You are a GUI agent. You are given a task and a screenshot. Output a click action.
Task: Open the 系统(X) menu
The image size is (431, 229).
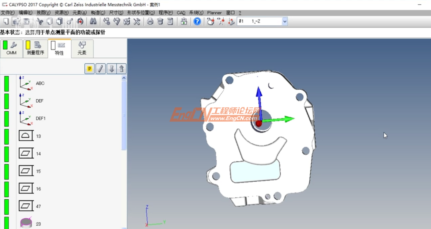pos(196,13)
